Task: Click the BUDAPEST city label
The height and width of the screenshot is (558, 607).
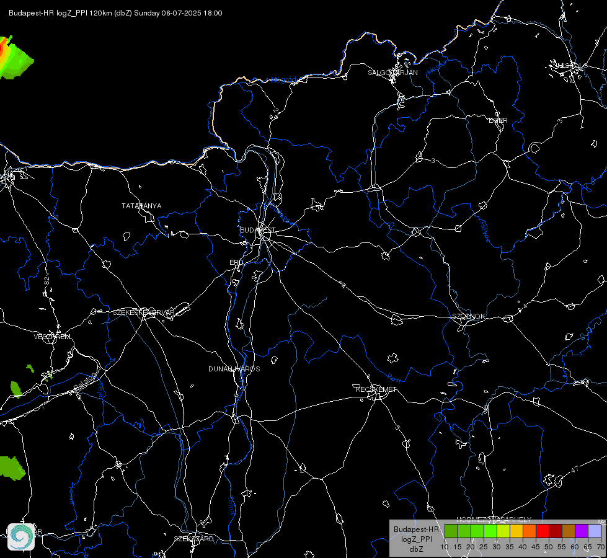Action: tap(257, 230)
